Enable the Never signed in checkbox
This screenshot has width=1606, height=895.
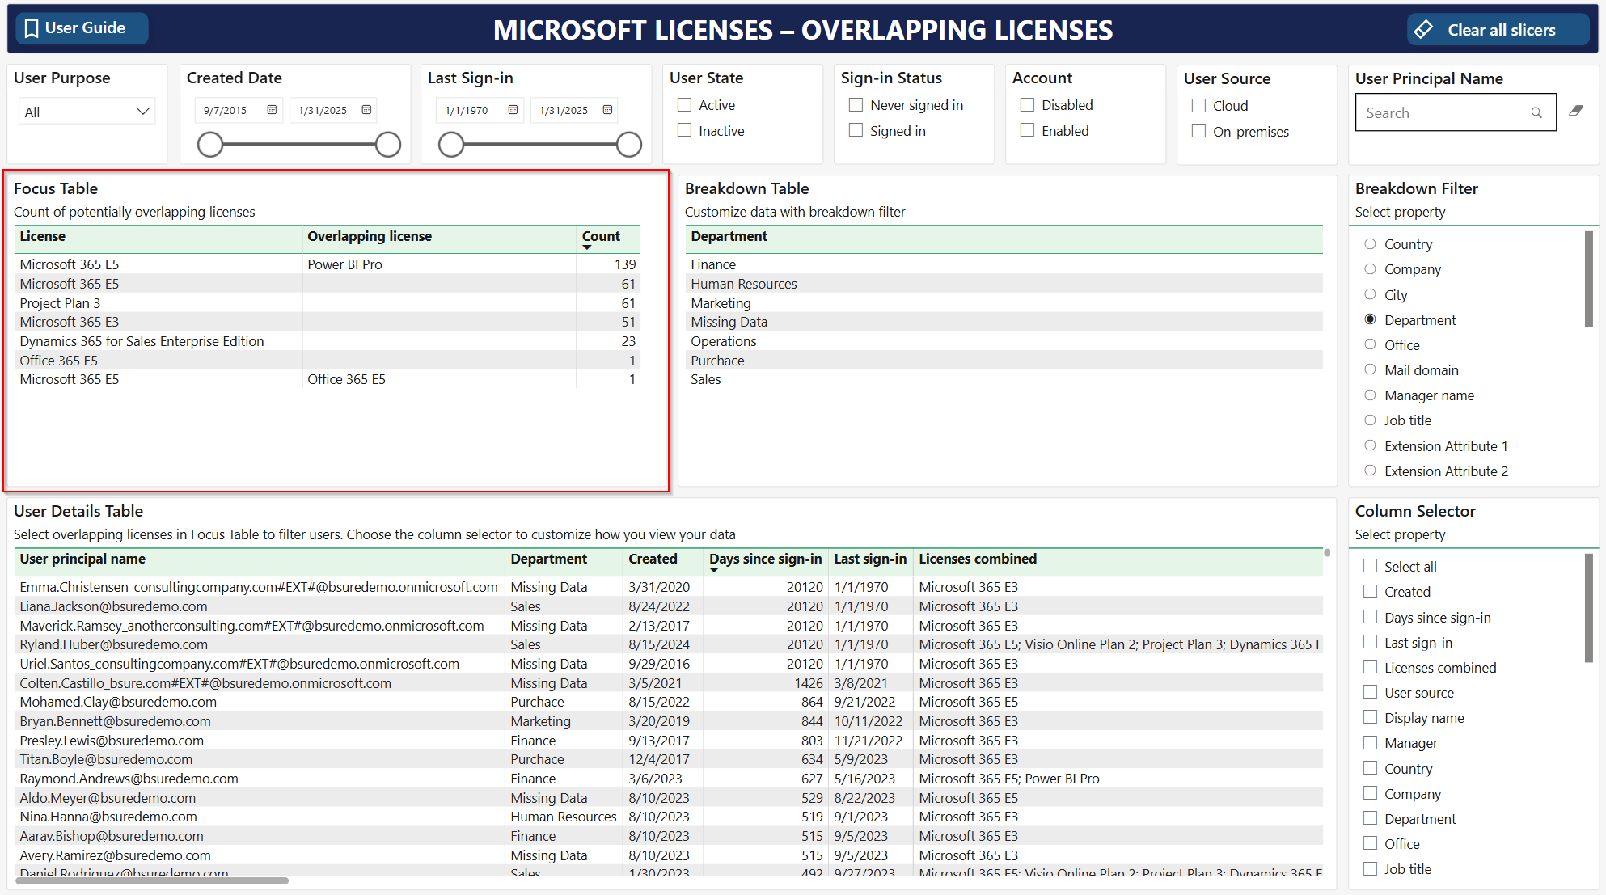(856, 105)
